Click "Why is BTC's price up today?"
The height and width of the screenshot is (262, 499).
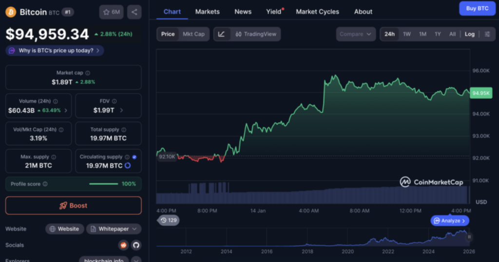[55, 51]
